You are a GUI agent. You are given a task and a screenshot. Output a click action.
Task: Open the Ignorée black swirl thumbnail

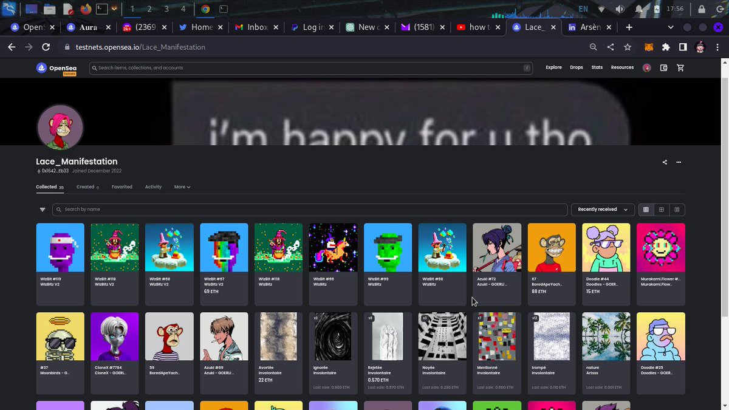[x=333, y=337]
